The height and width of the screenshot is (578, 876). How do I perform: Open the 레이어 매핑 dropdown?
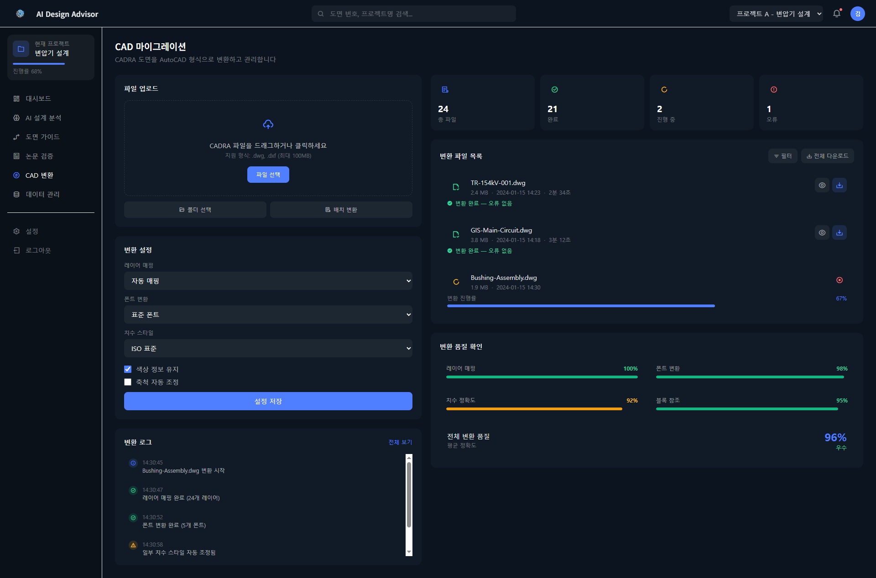[268, 281]
